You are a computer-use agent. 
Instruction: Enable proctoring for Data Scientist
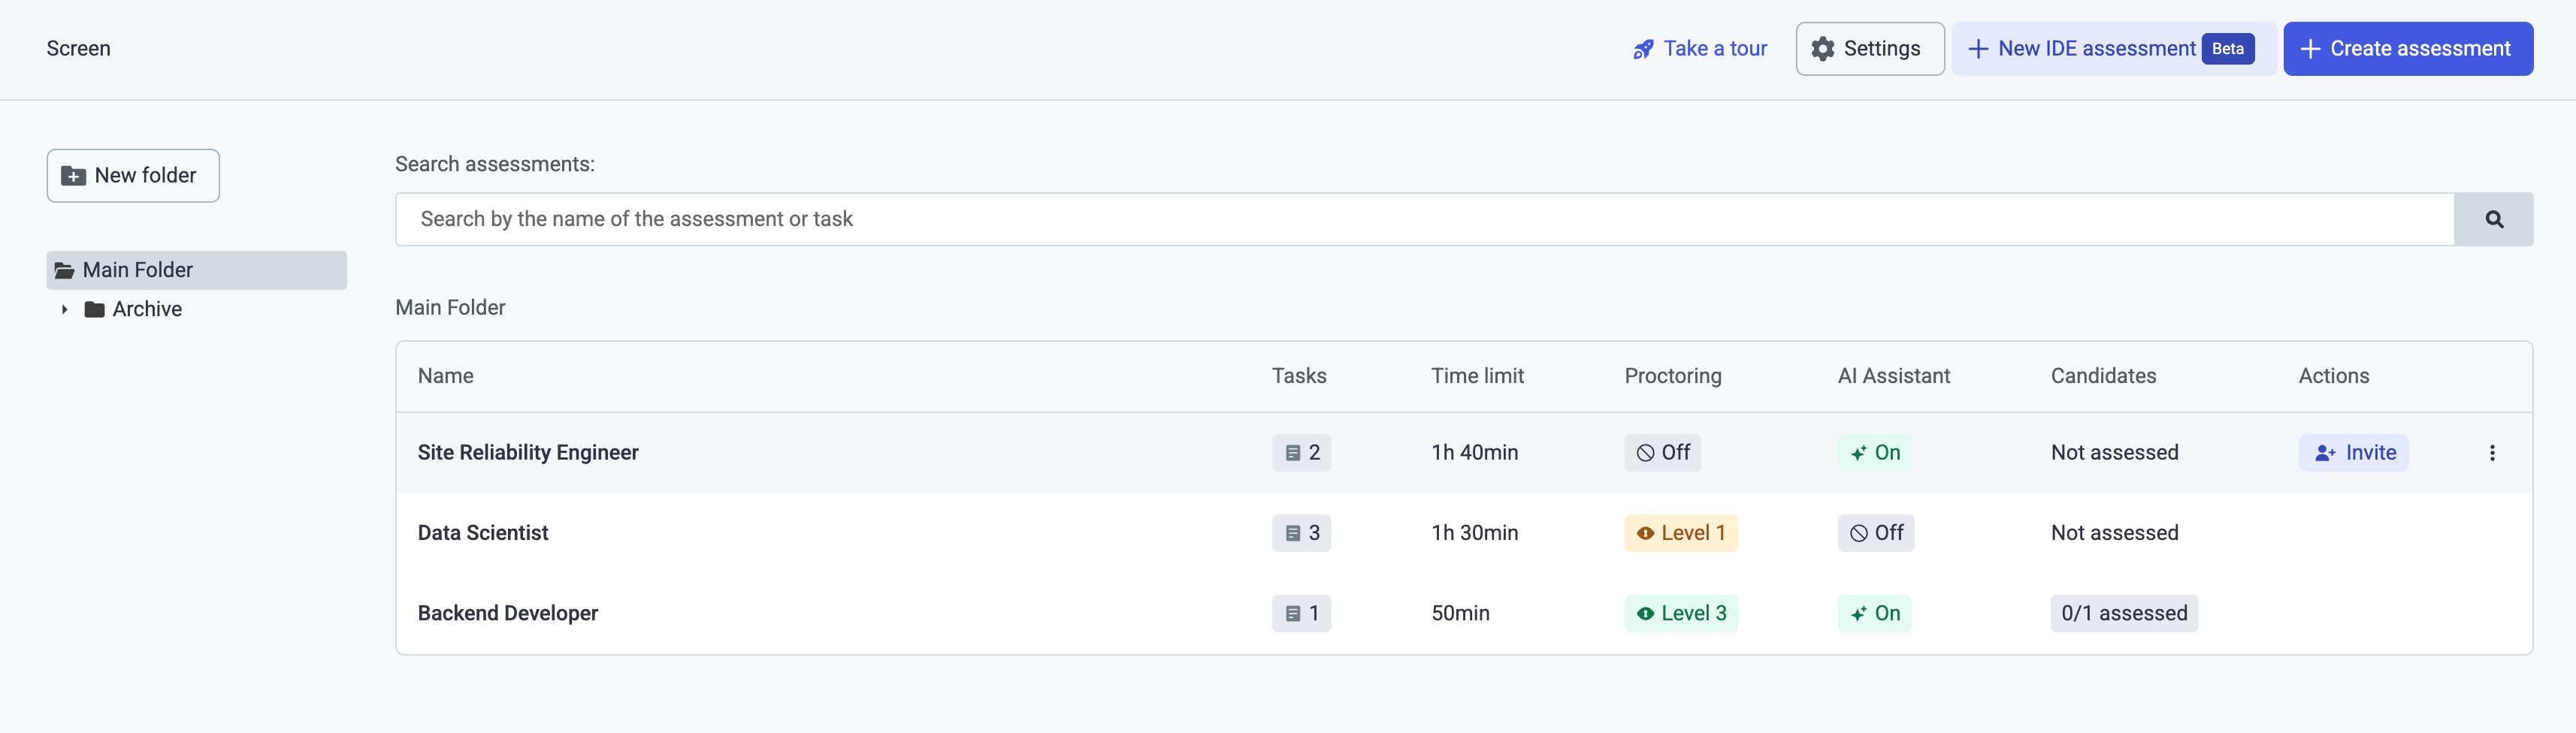1680,533
